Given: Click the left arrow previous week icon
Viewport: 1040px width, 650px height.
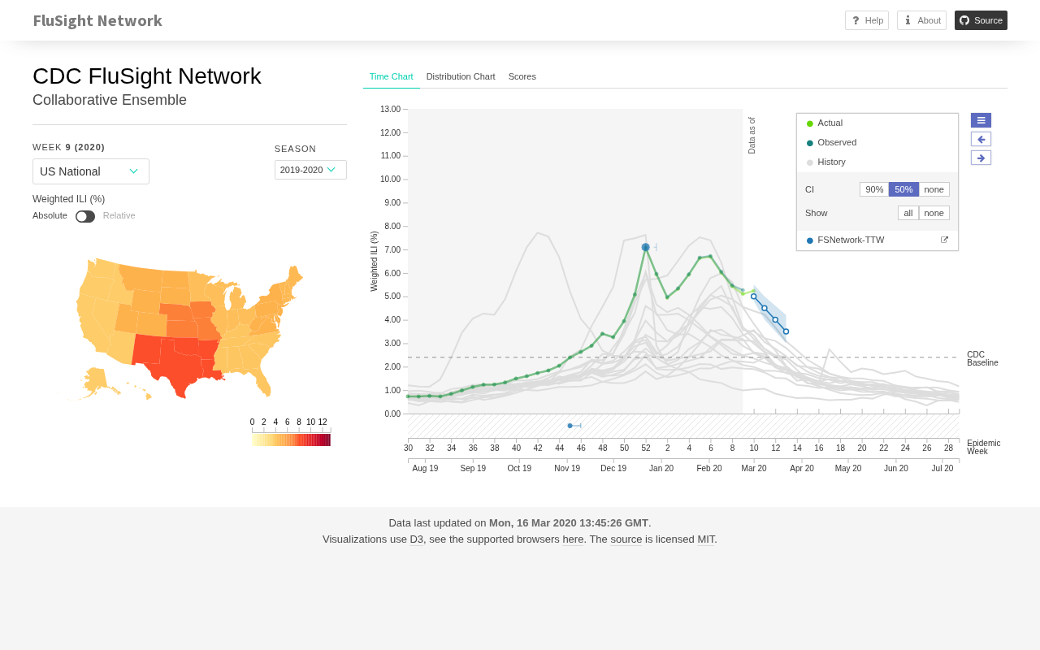Looking at the screenshot, I should pos(981,139).
